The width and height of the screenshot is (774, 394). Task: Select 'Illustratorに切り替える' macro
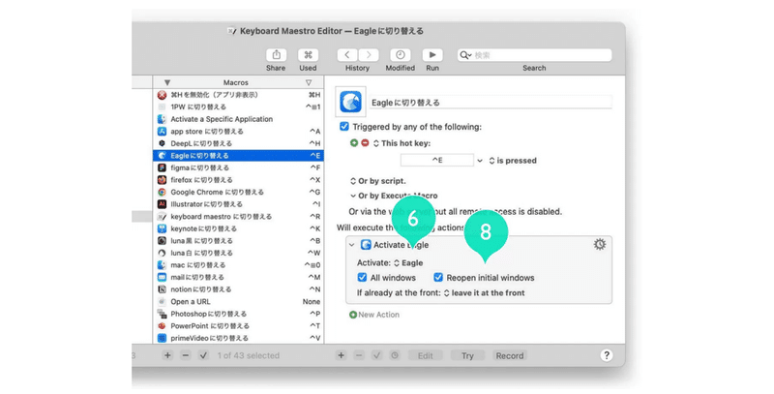pyautogui.click(x=238, y=204)
